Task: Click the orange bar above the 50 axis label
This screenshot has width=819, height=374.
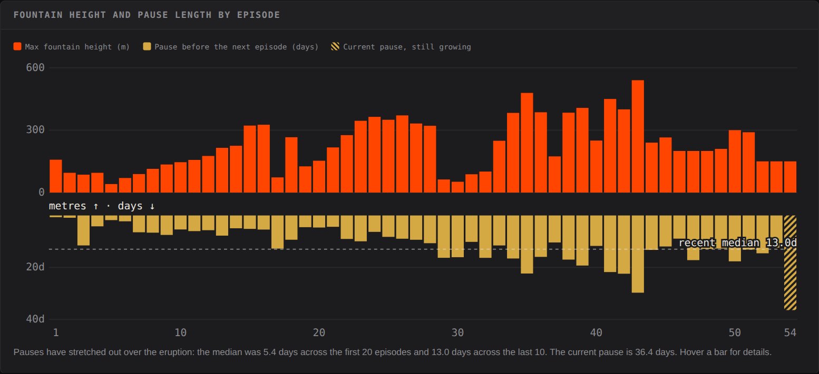Action: coord(735,161)
